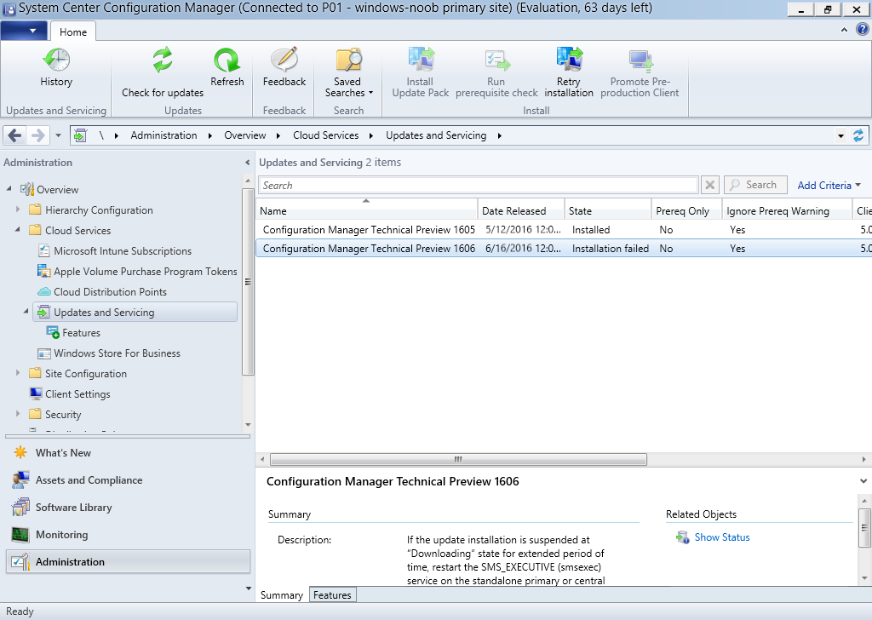Click Install Update Pack icon
This screenshot has height=620, width=872.
point(421,59)
